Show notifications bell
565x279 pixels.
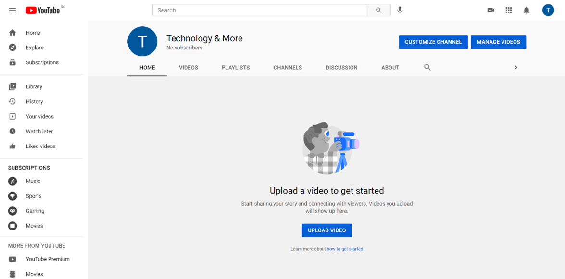pos(527,10)
